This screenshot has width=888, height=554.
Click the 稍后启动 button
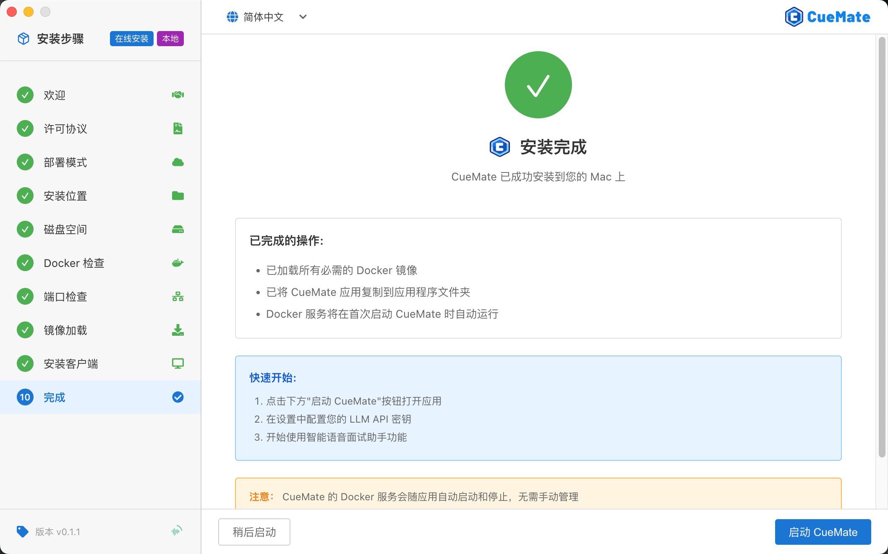[254, 532]
